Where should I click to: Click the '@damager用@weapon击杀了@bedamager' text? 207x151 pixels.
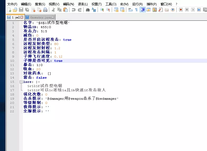82,99
